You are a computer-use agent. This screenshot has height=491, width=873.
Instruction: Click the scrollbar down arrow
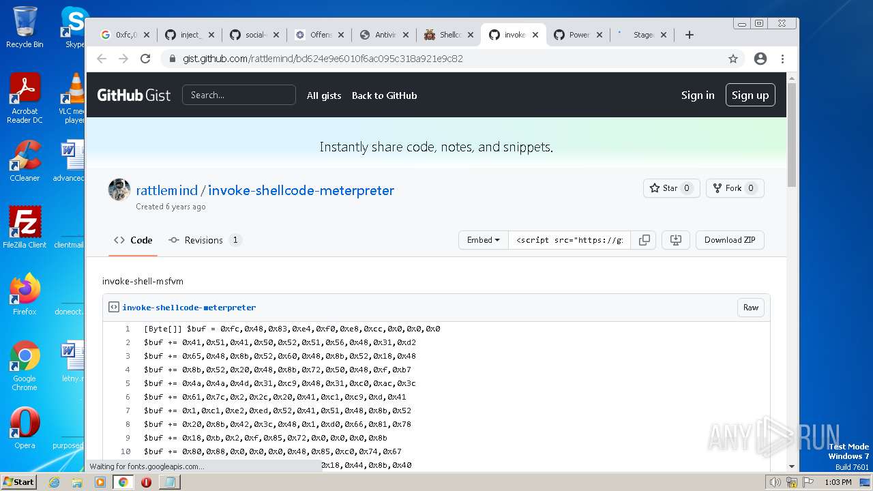click(792, 466)
